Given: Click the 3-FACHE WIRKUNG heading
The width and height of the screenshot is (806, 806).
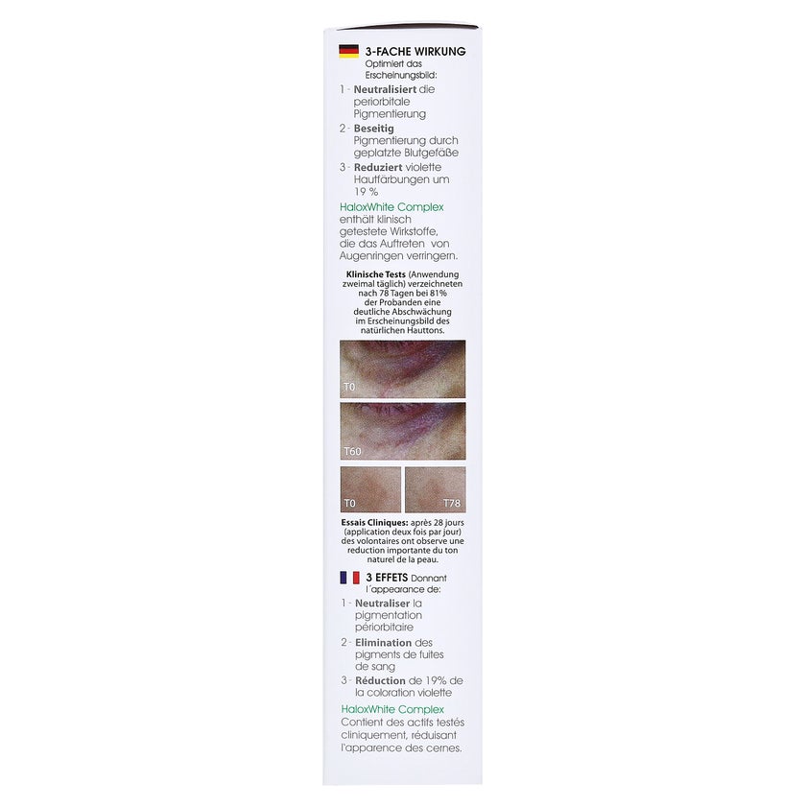Looking at the screenshot, I should [x=415, y=52].
